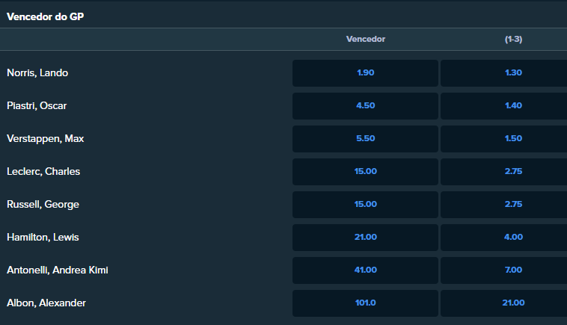Click the Verstappen, Max driver name
The height and width of the screenshot is (325, 567).
(x=45, y=139)
